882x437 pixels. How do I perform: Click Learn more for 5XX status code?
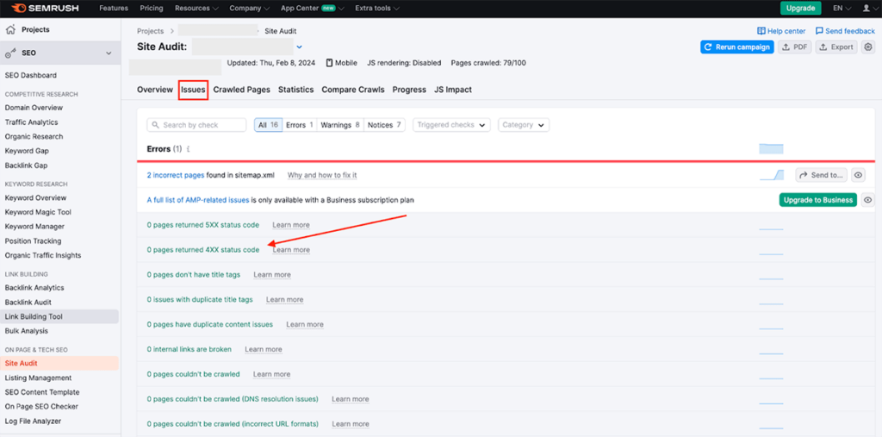[x=291, y=225]
